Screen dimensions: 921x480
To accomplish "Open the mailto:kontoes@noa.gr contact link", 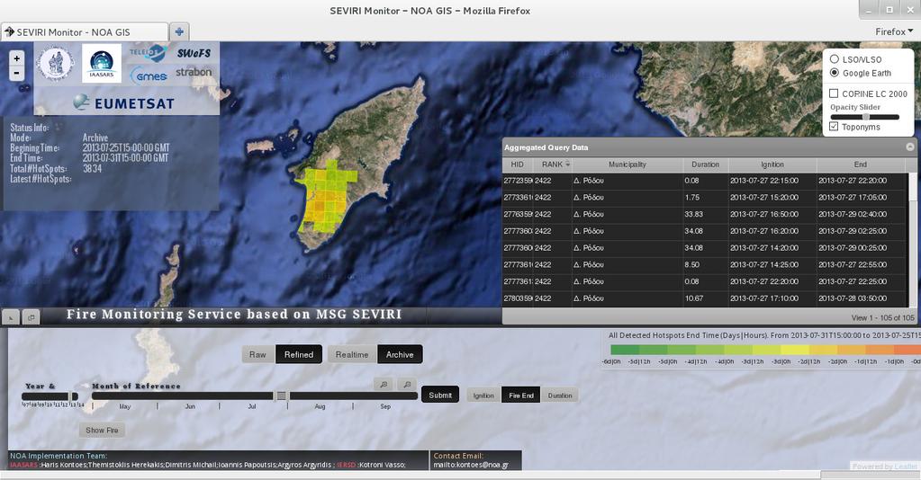I will 471,465.
